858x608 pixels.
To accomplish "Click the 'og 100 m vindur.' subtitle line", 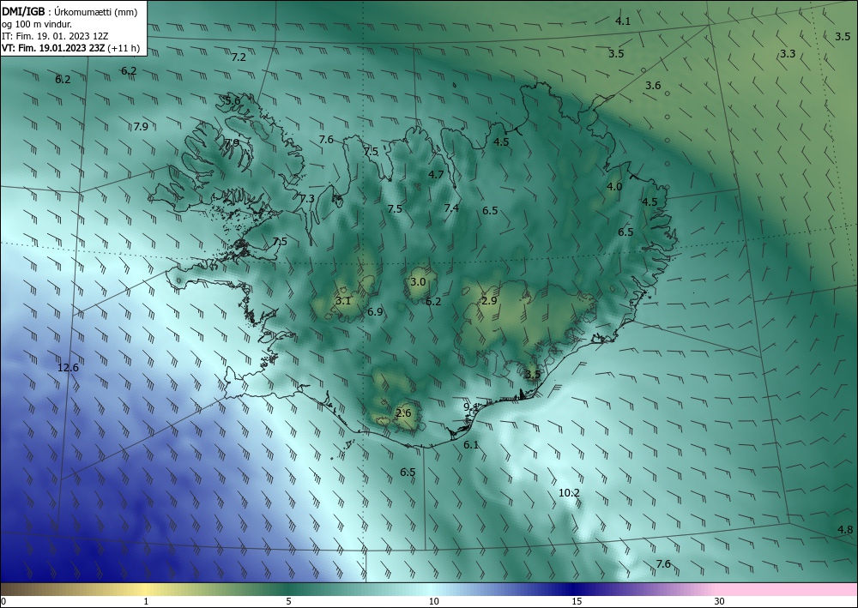I will tap(37, 24).
